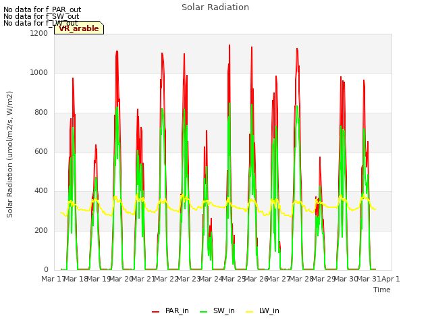Image resolution: width=432 pixels, height=324 pixels.
Task: Click the 1000 y-axis tick label
Action: [39, 73]
